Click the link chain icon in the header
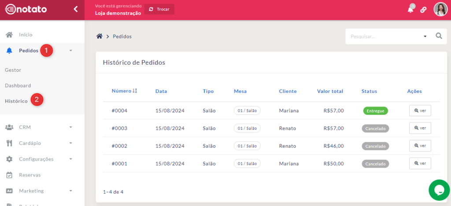451x206 pixels. [423, 10]
